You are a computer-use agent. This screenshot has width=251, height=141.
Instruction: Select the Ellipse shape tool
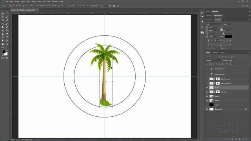click(x=7, y=41)
